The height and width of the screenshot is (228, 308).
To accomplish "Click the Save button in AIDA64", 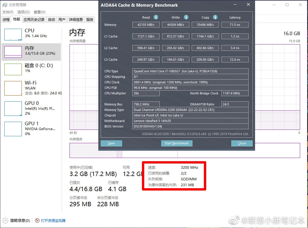I will click(x=111, y=143).
